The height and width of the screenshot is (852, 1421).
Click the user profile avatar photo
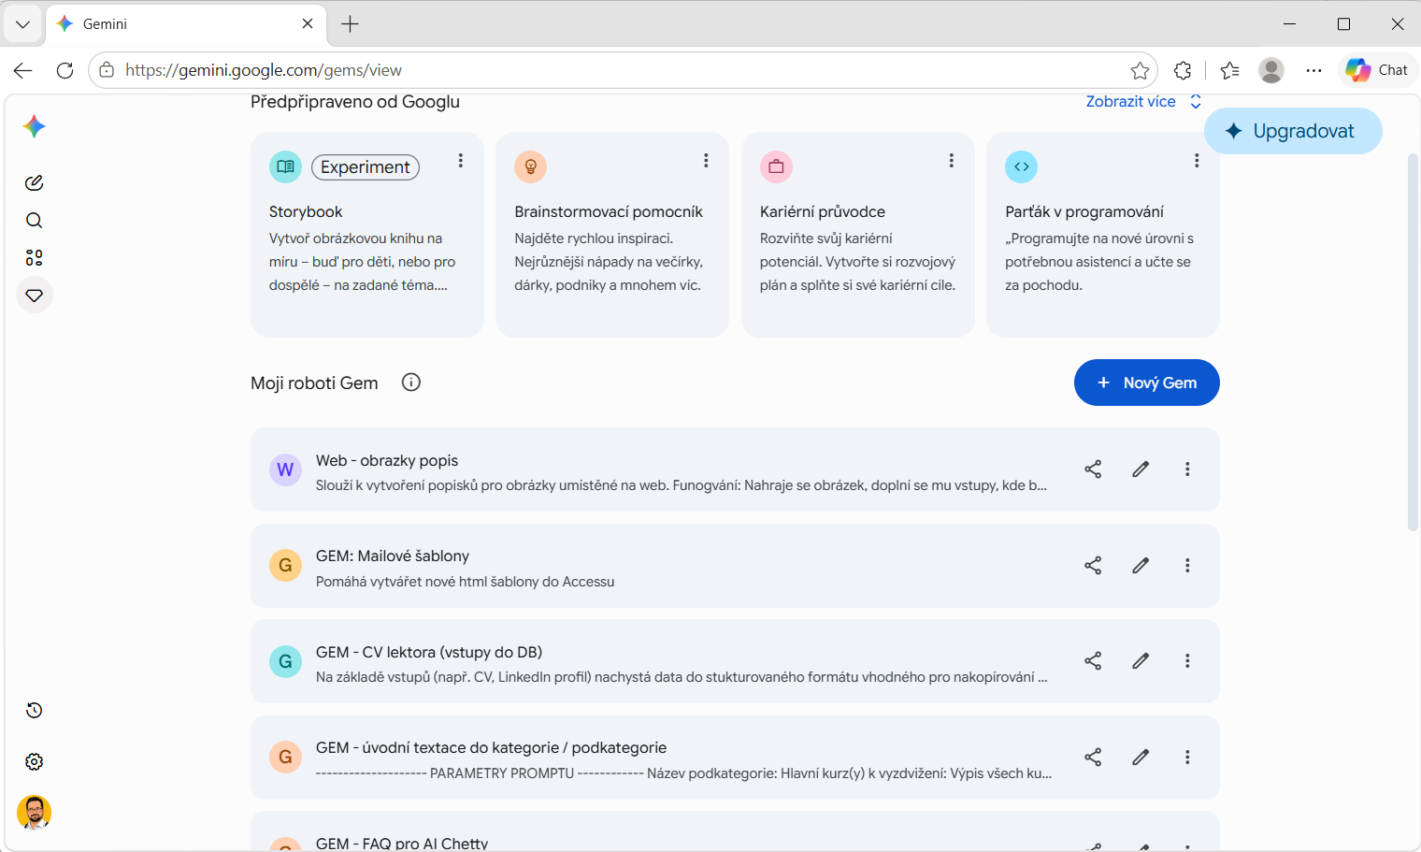click(x=35, y=813)
